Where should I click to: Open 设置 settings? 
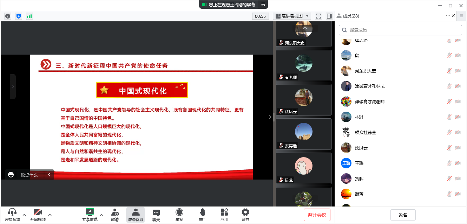(x=245, y=215)
